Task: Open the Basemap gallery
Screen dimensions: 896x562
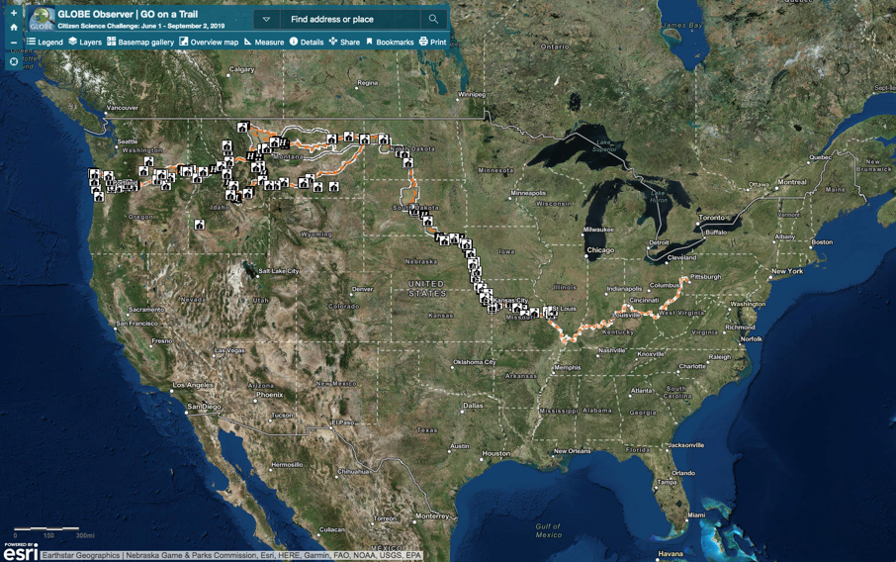Action: tap(140, 42)
